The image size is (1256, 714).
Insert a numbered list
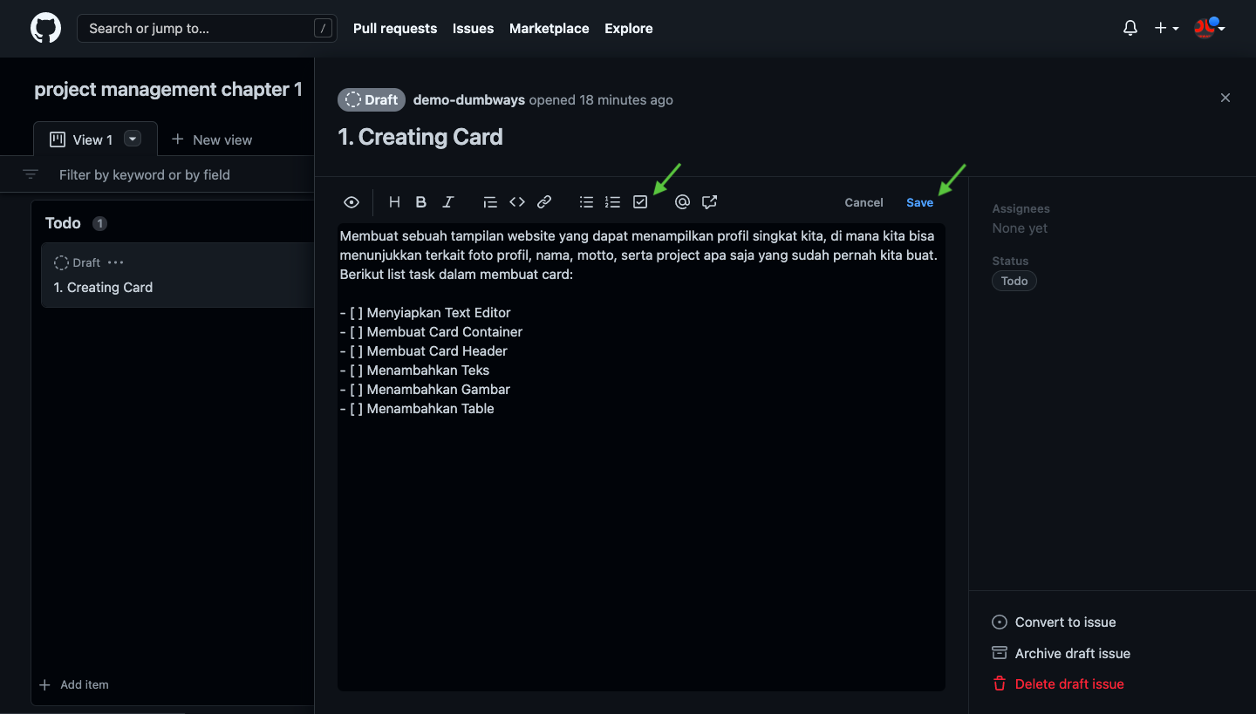click(x=613, y=202)
